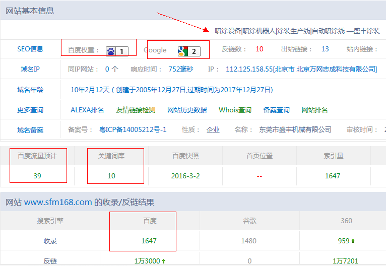Click the backlinks count 10

(x=259, y=49)
